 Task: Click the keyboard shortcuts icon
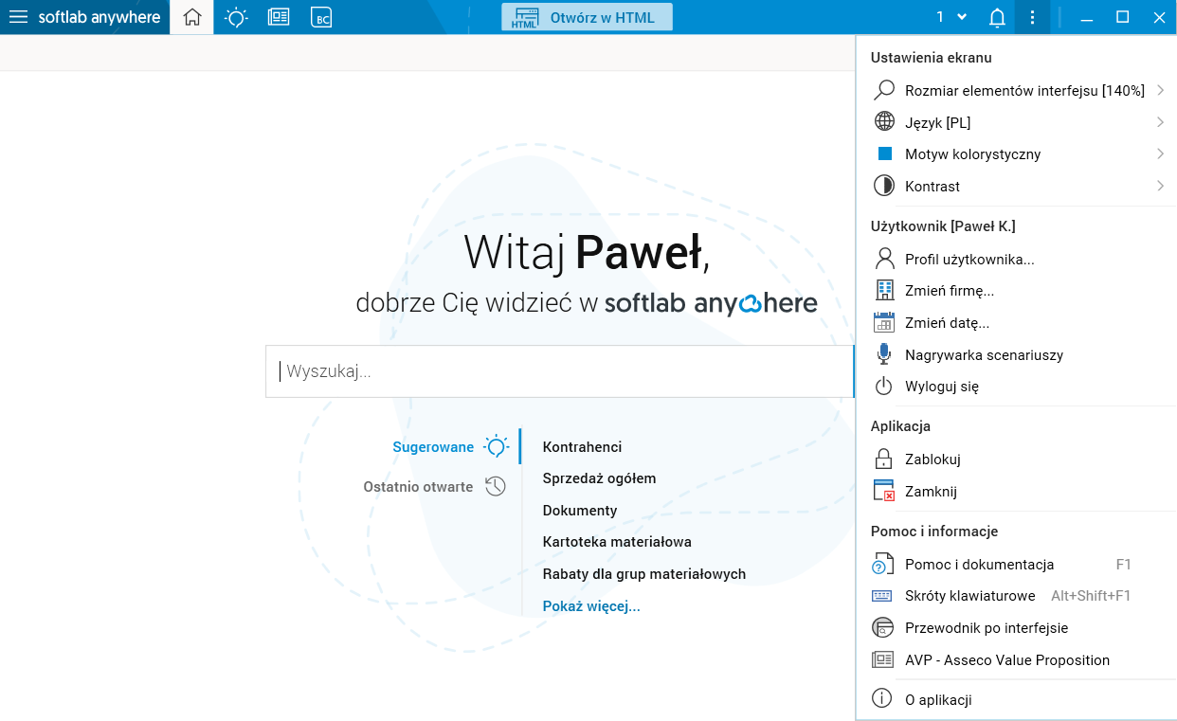[x=884, y=596]
